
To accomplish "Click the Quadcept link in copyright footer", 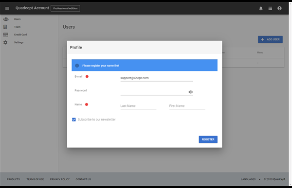I will [279, 179].
